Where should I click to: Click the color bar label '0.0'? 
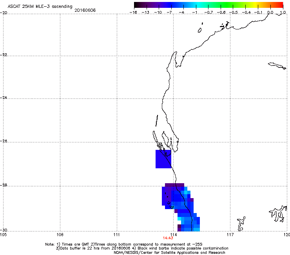click(x=270, y=13)
